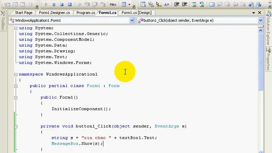272x153 pixels.
Task: Click "using System.Collections.Generic;" line
Action: (x=63, y=34)
